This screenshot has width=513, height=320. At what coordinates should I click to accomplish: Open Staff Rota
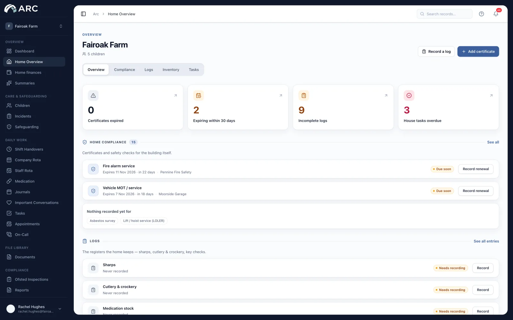34,171
